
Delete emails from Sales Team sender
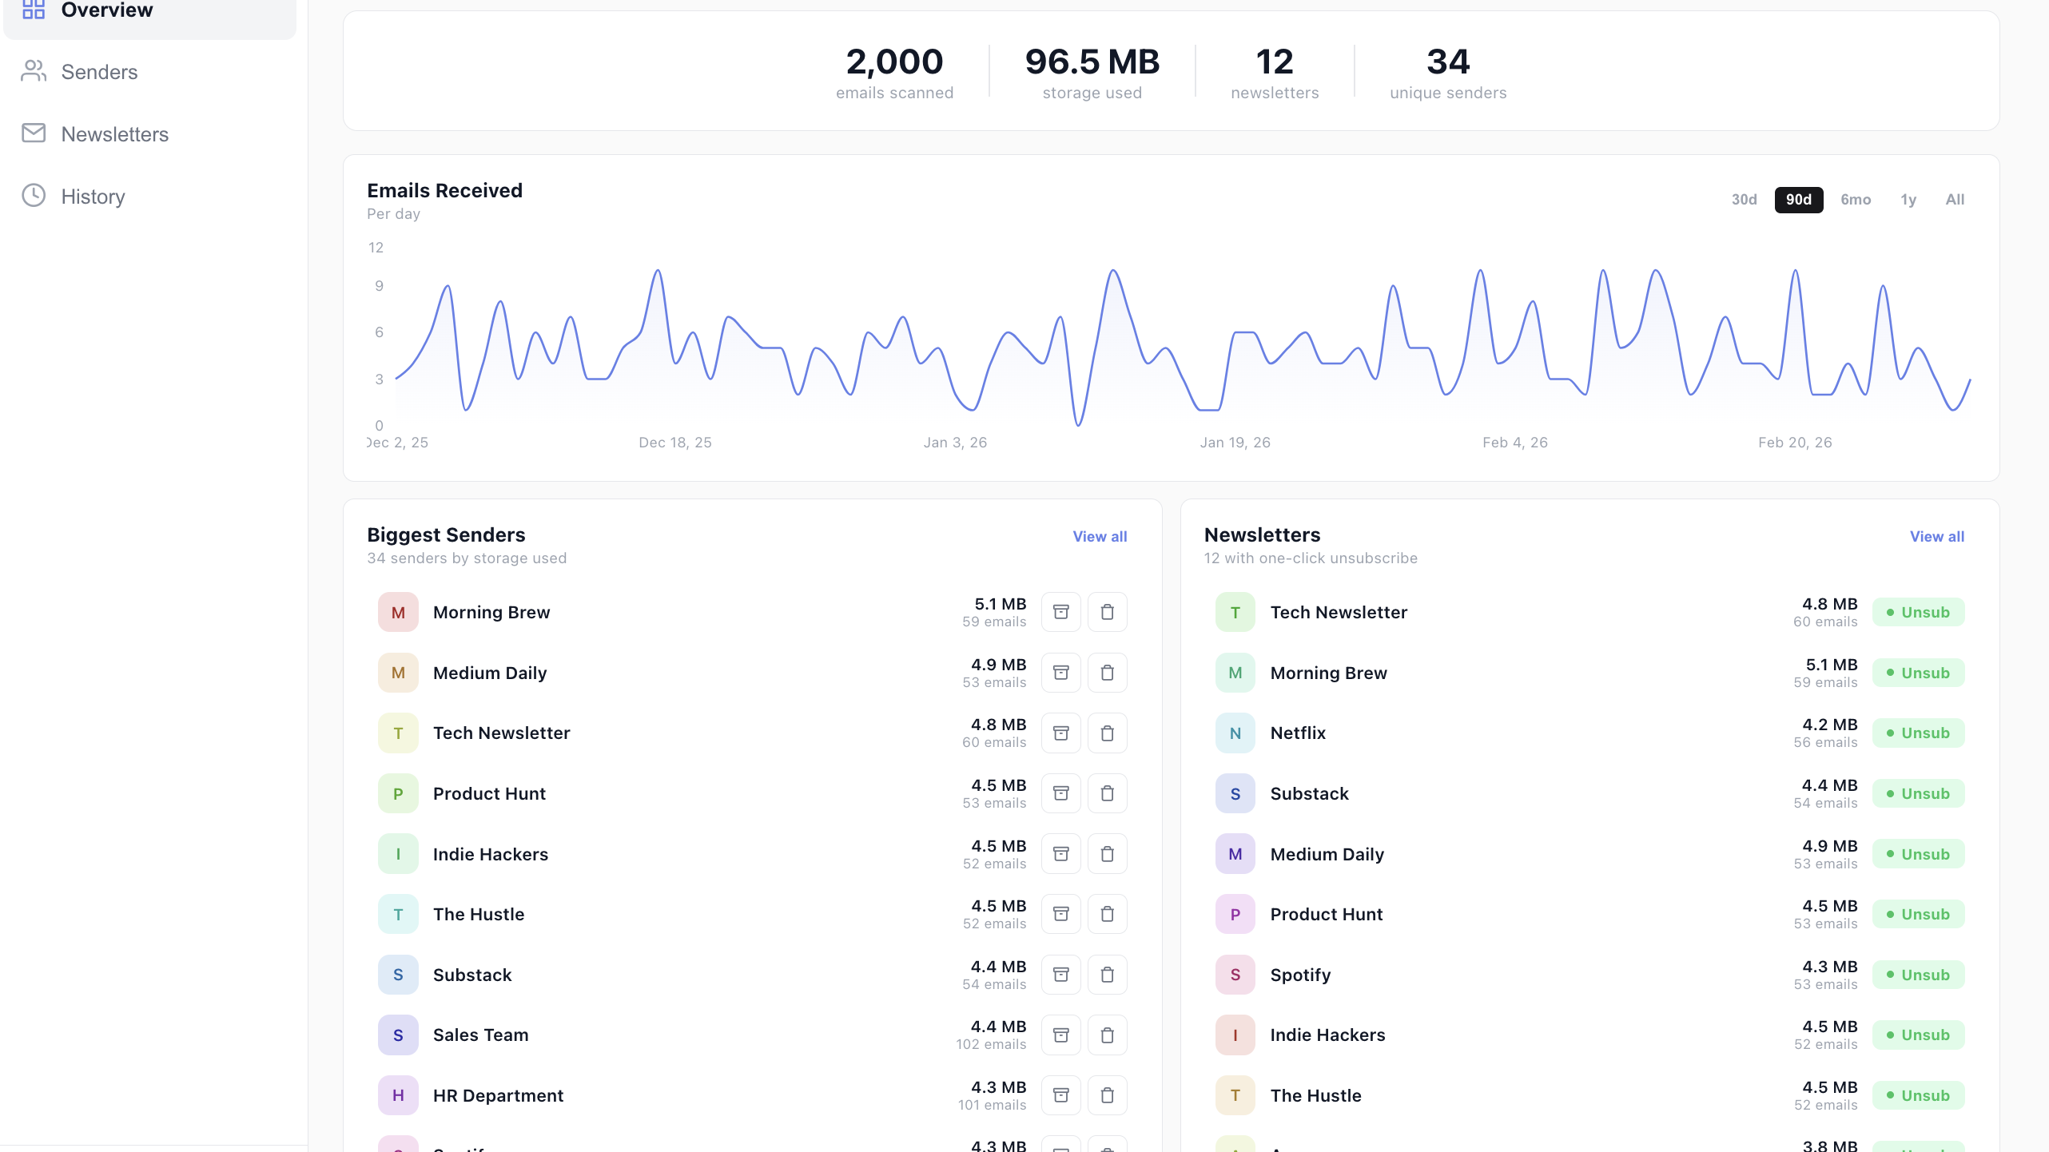[x=1107, y=1035]
